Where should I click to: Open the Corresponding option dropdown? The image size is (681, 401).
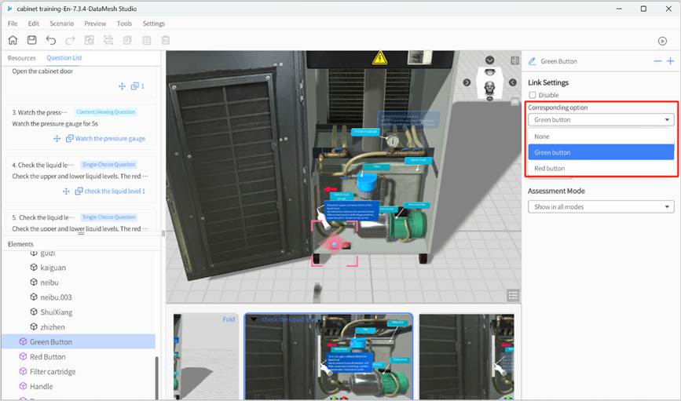(601, 120)
